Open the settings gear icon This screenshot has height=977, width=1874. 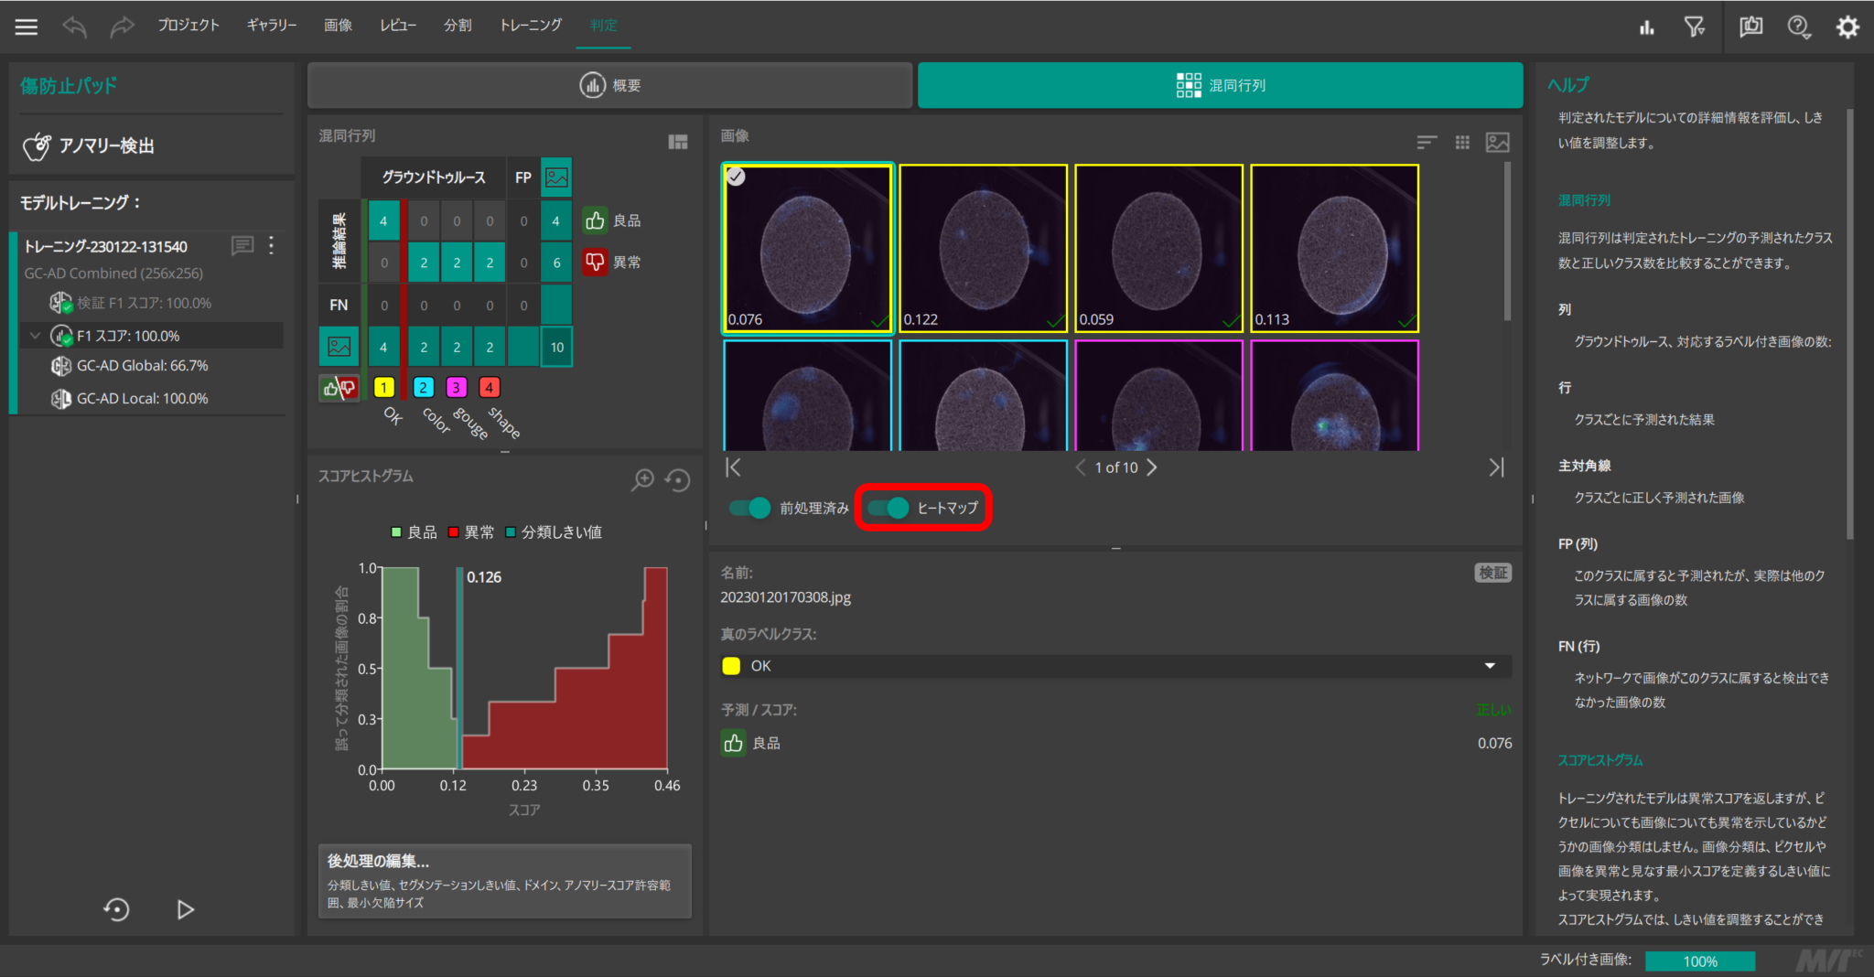coord(1847,27)
